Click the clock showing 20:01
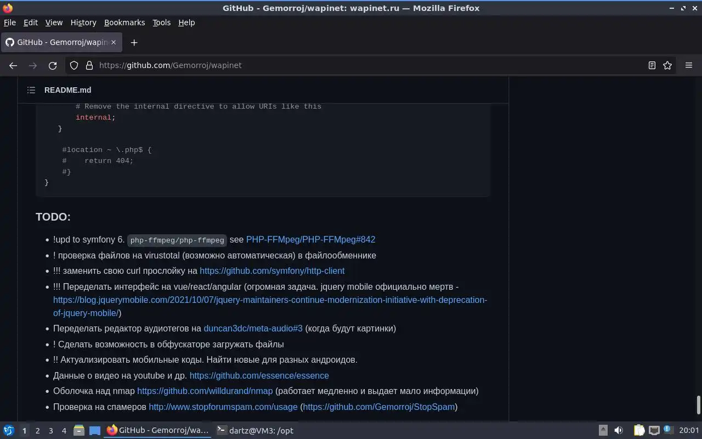The width and height of the screenshot is (702, 439). coord(689,431)
